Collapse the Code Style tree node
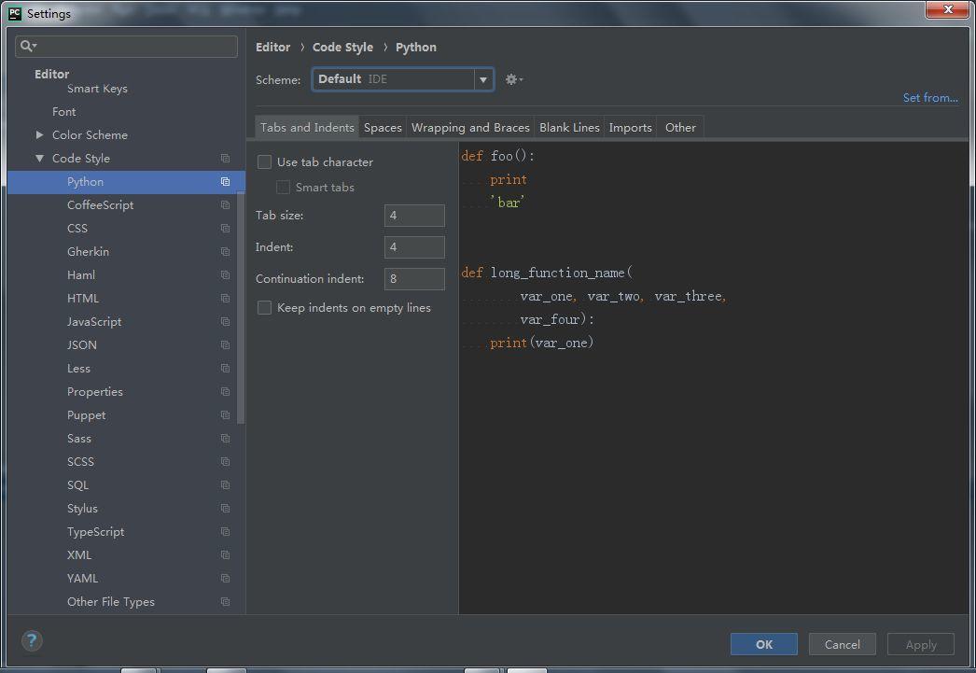 [40, 159]
